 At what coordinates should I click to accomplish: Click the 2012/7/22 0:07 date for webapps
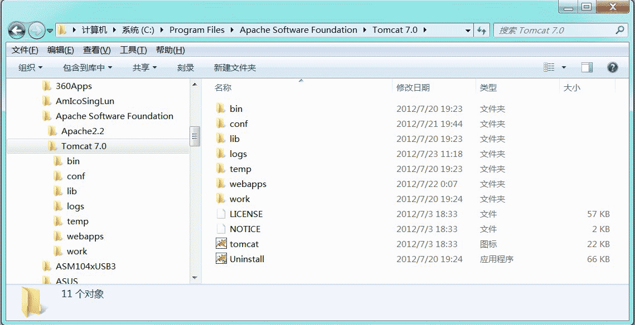[x=427, y=184]
